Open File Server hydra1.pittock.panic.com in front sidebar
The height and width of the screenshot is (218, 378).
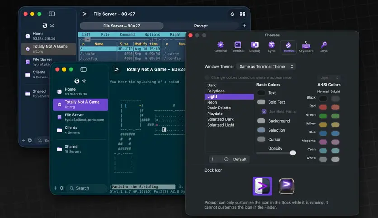(x=80, y=117)
